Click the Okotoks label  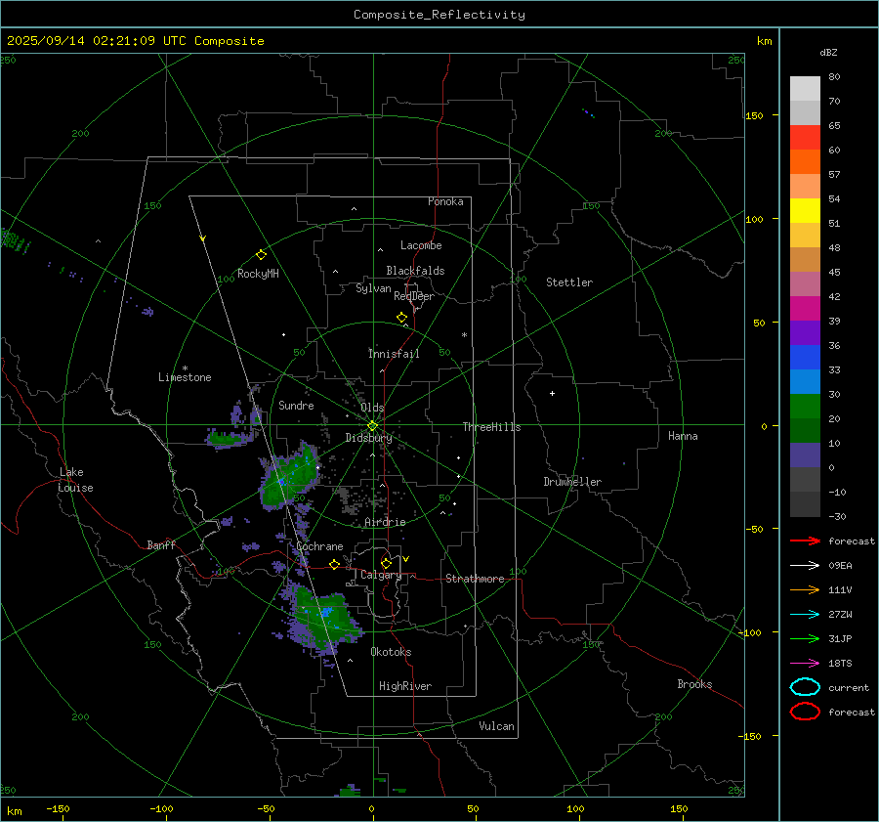click(x=391, y=652)
